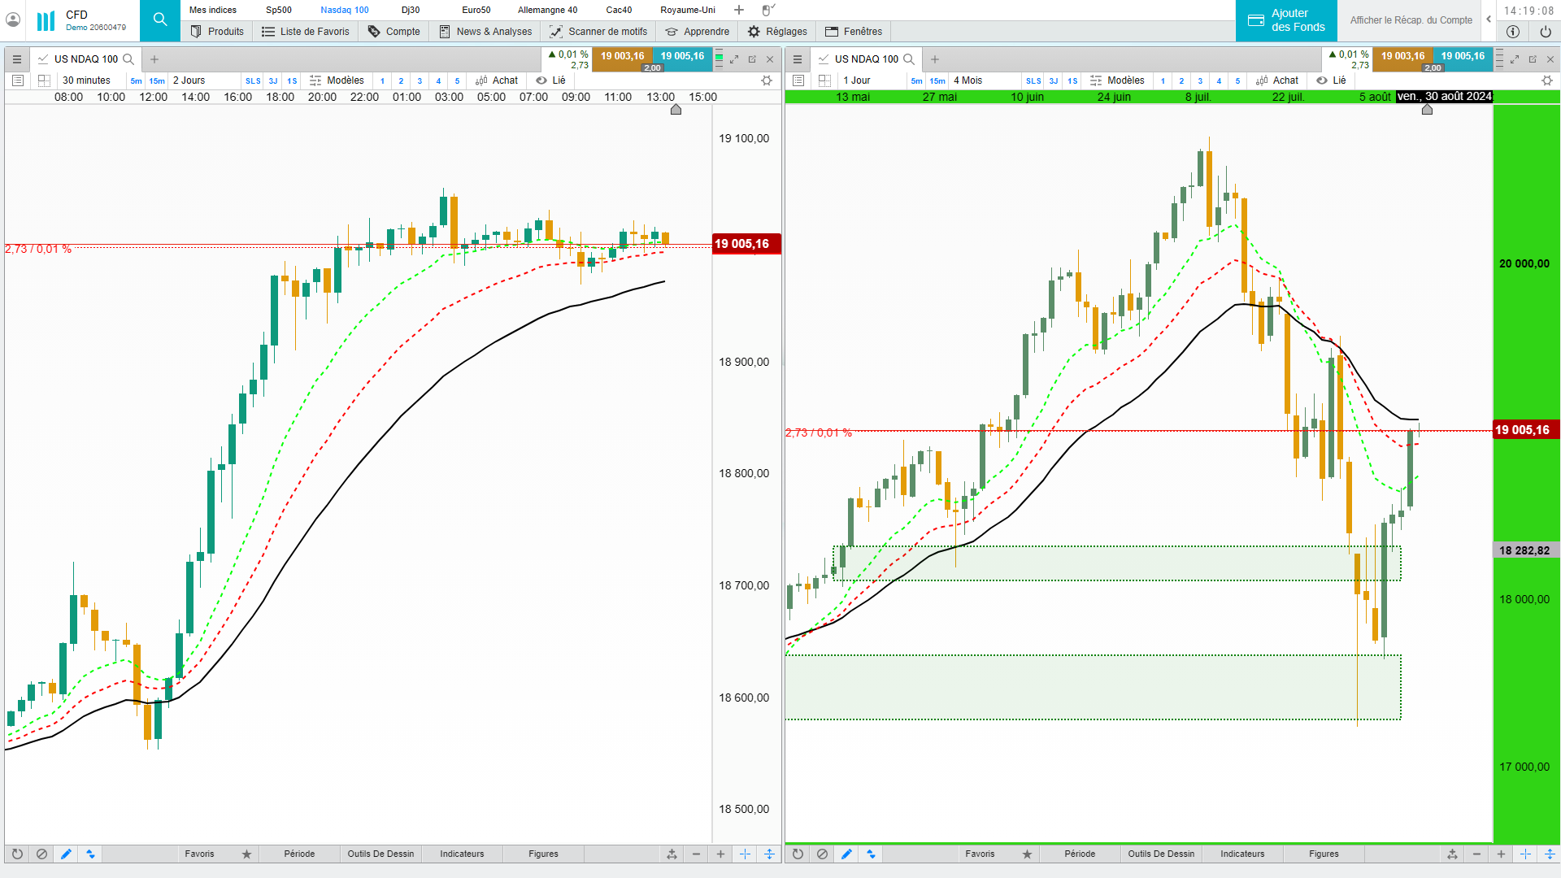This screenshot has width=1561, height=878.
Task: Click the pencil draw icon in left chart
Action: pos(66,854)
